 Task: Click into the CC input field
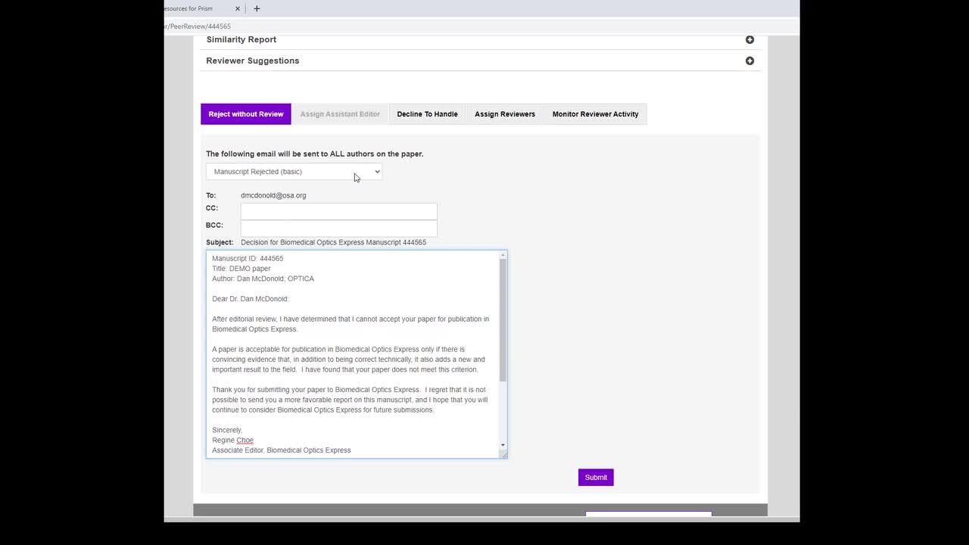(x=338, y=211)
